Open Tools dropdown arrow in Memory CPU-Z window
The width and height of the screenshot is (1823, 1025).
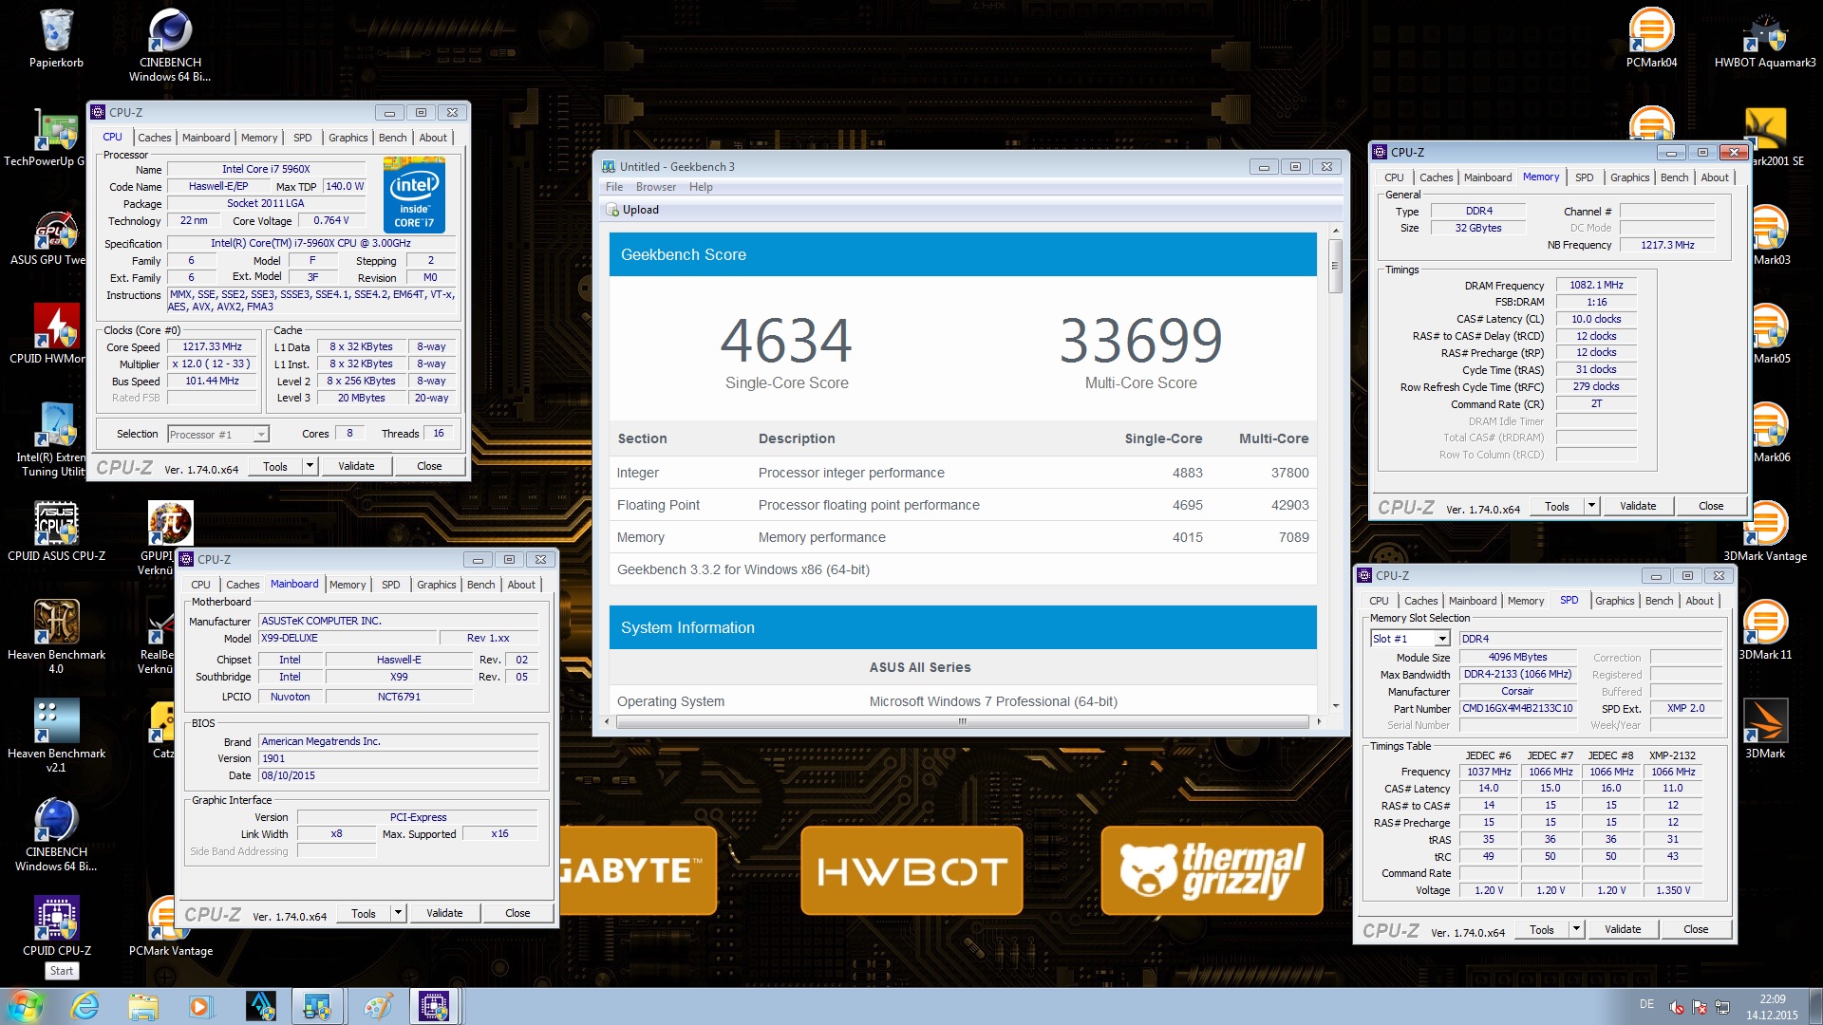[1591, 506]
